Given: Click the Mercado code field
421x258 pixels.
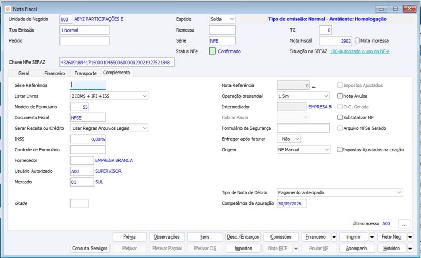Looking at the screenshot, I should tap(82, 182).
